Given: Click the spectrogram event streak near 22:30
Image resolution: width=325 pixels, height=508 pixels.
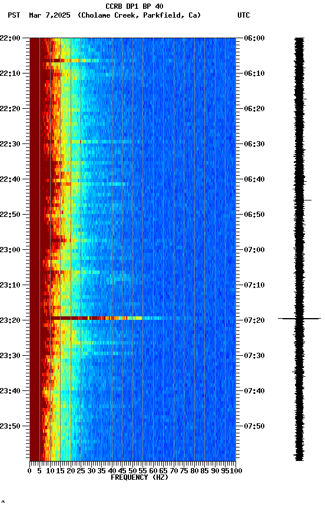Looking at the screenshot, I should click(101, 142).
